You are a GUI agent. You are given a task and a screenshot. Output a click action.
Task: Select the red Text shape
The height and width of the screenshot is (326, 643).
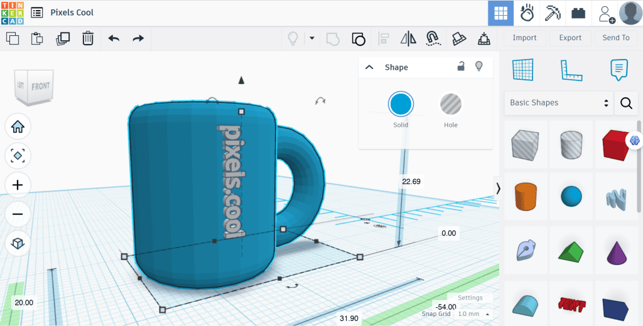(x=571, y=304)
